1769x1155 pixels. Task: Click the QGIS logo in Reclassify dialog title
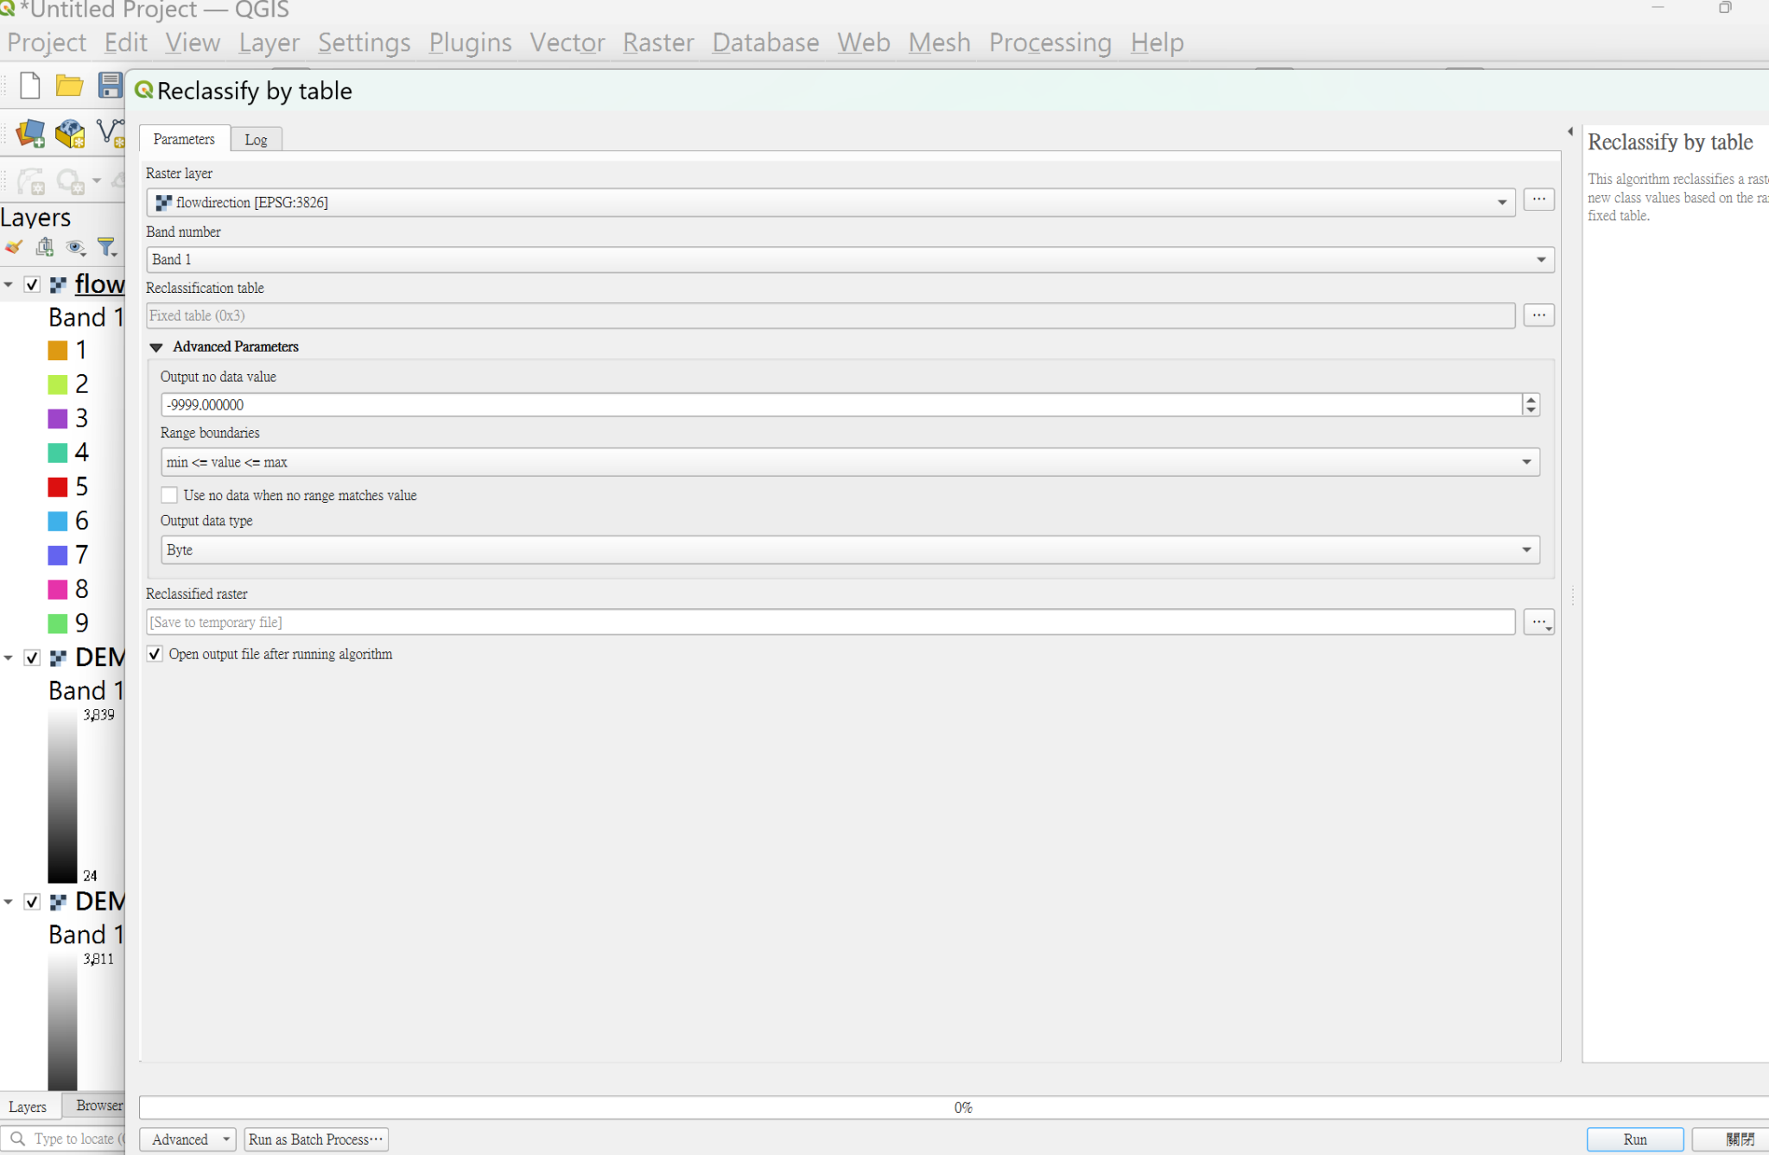click(x=144, y=90)
